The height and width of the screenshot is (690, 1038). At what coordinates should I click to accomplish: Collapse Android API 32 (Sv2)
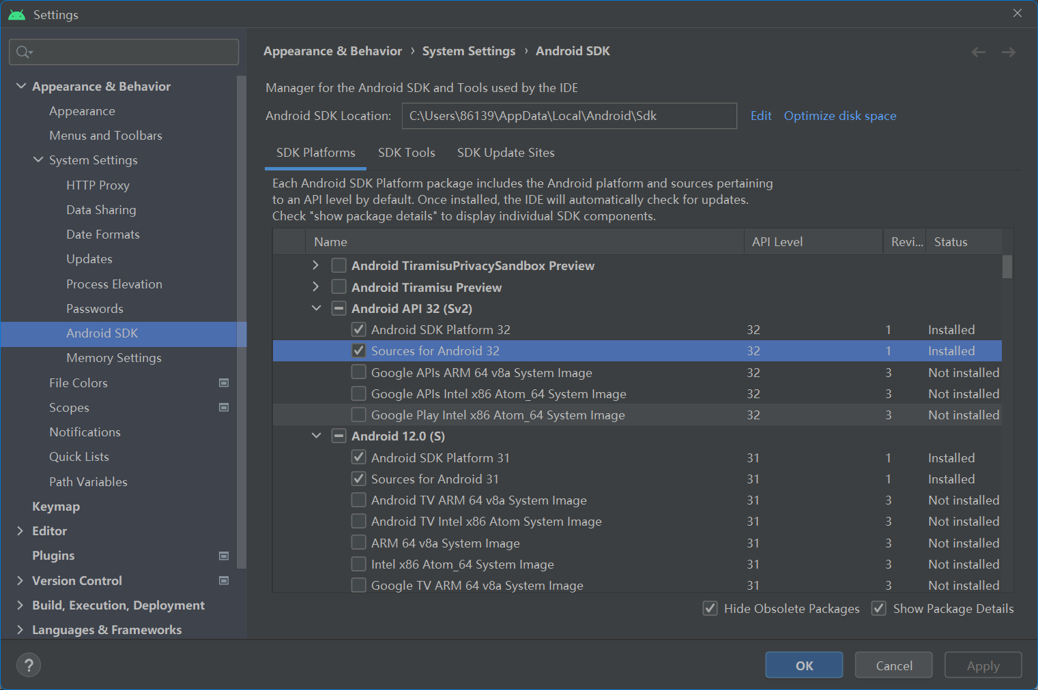coord(315,308)
